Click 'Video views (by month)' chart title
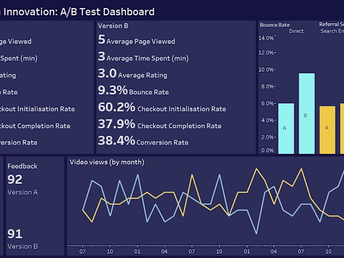Viewport: 344px width, 258px height. tap(107, 162)
